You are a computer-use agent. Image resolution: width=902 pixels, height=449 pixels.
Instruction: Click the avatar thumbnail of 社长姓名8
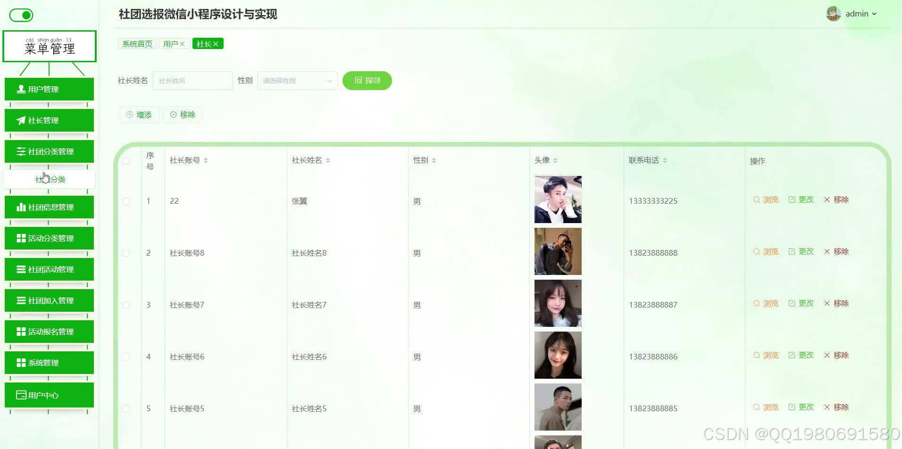[x=558, y=251]
